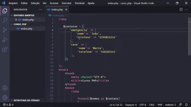Open Explorer panel more actions ellipsis
This screenshot has height=107, width=191.
click(41, 10)
